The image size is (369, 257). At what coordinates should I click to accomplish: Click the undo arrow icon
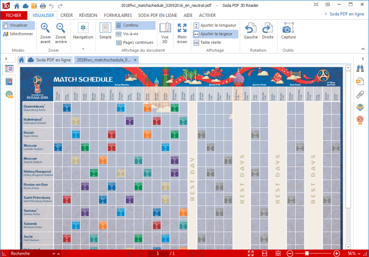click(52, 6)
